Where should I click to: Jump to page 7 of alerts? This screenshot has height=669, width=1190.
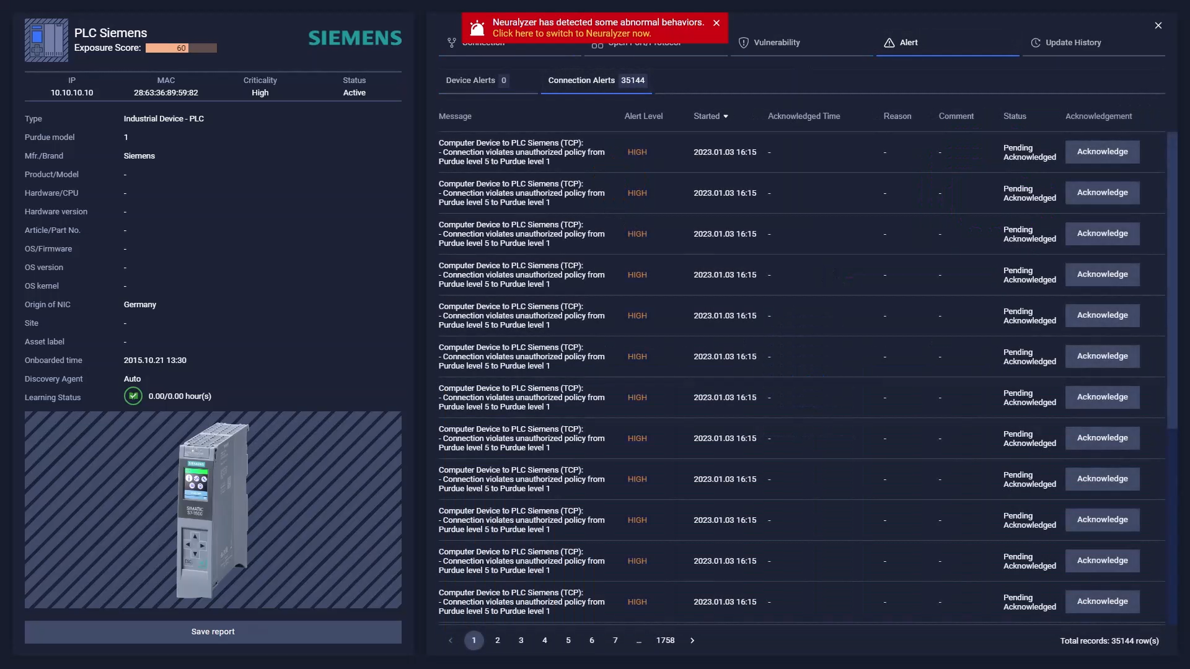pos(615,641)
